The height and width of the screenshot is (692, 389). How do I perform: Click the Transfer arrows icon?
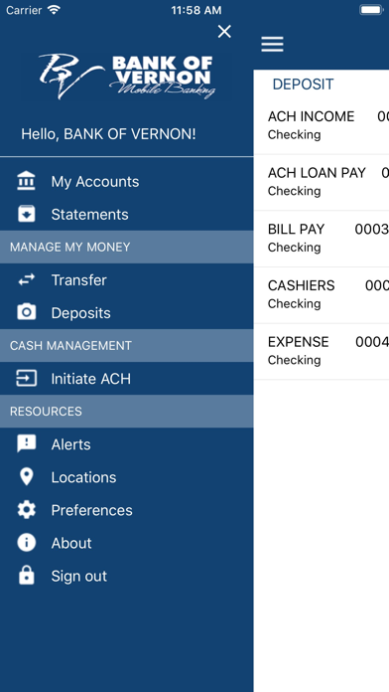(27, 279)
